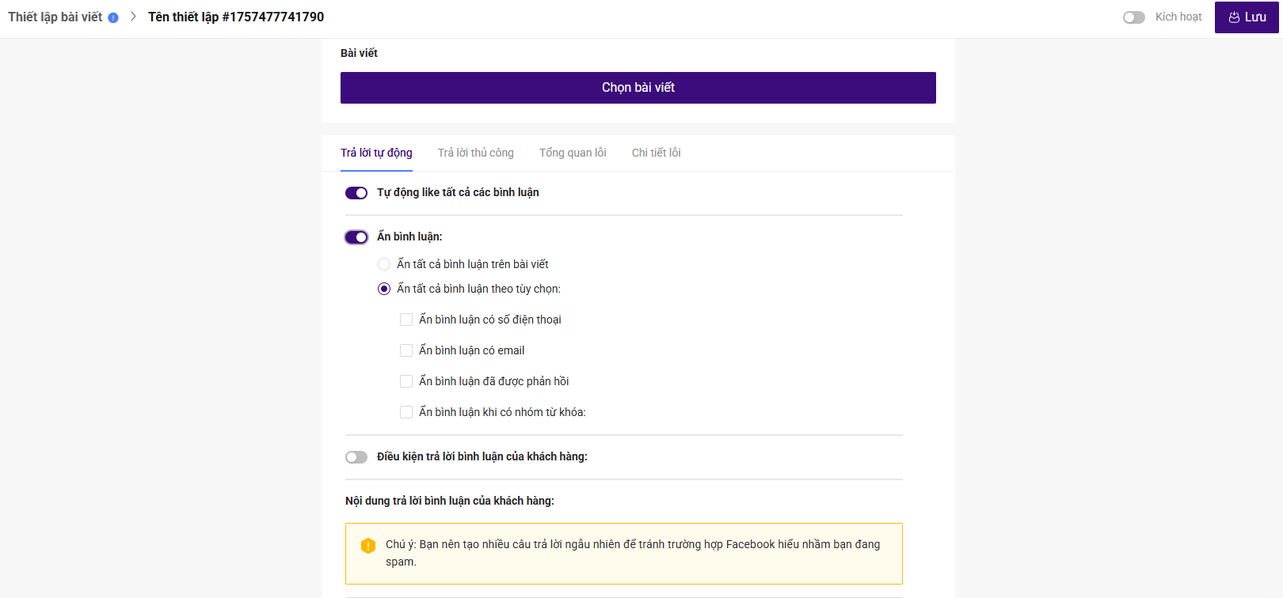Screen dimensions: 1283x598
Task: Enable the Kích hoạt switch
Action: click(x=1133, y=17)
